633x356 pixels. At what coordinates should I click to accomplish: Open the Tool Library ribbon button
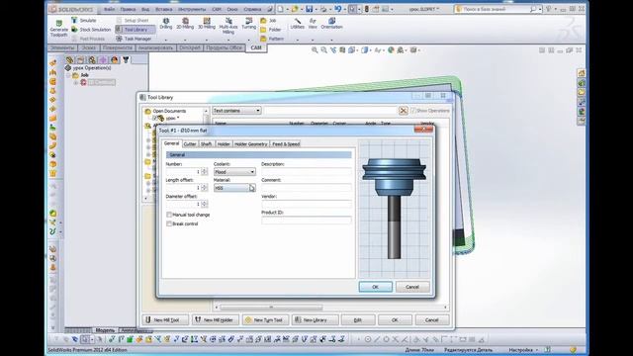(x=136, y=30)
